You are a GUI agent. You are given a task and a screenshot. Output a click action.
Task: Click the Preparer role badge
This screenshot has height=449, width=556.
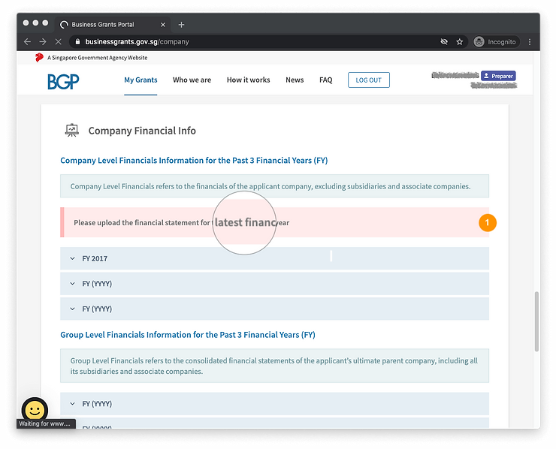pos(498,76)
